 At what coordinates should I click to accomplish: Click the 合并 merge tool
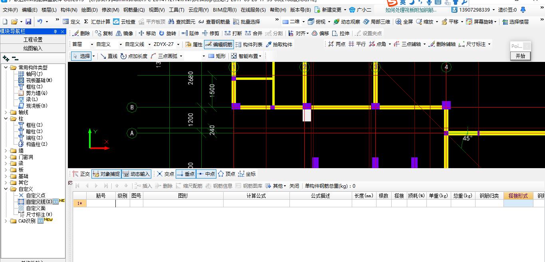(x=254, y=33)
